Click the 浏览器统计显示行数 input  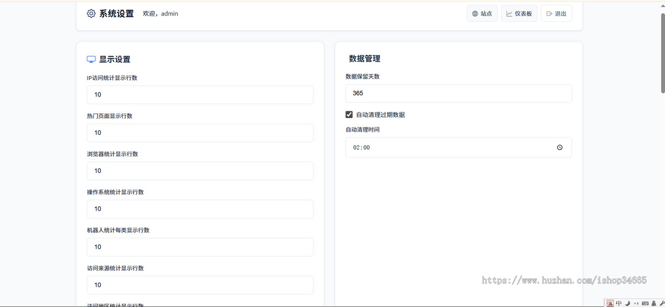point(200,171)
